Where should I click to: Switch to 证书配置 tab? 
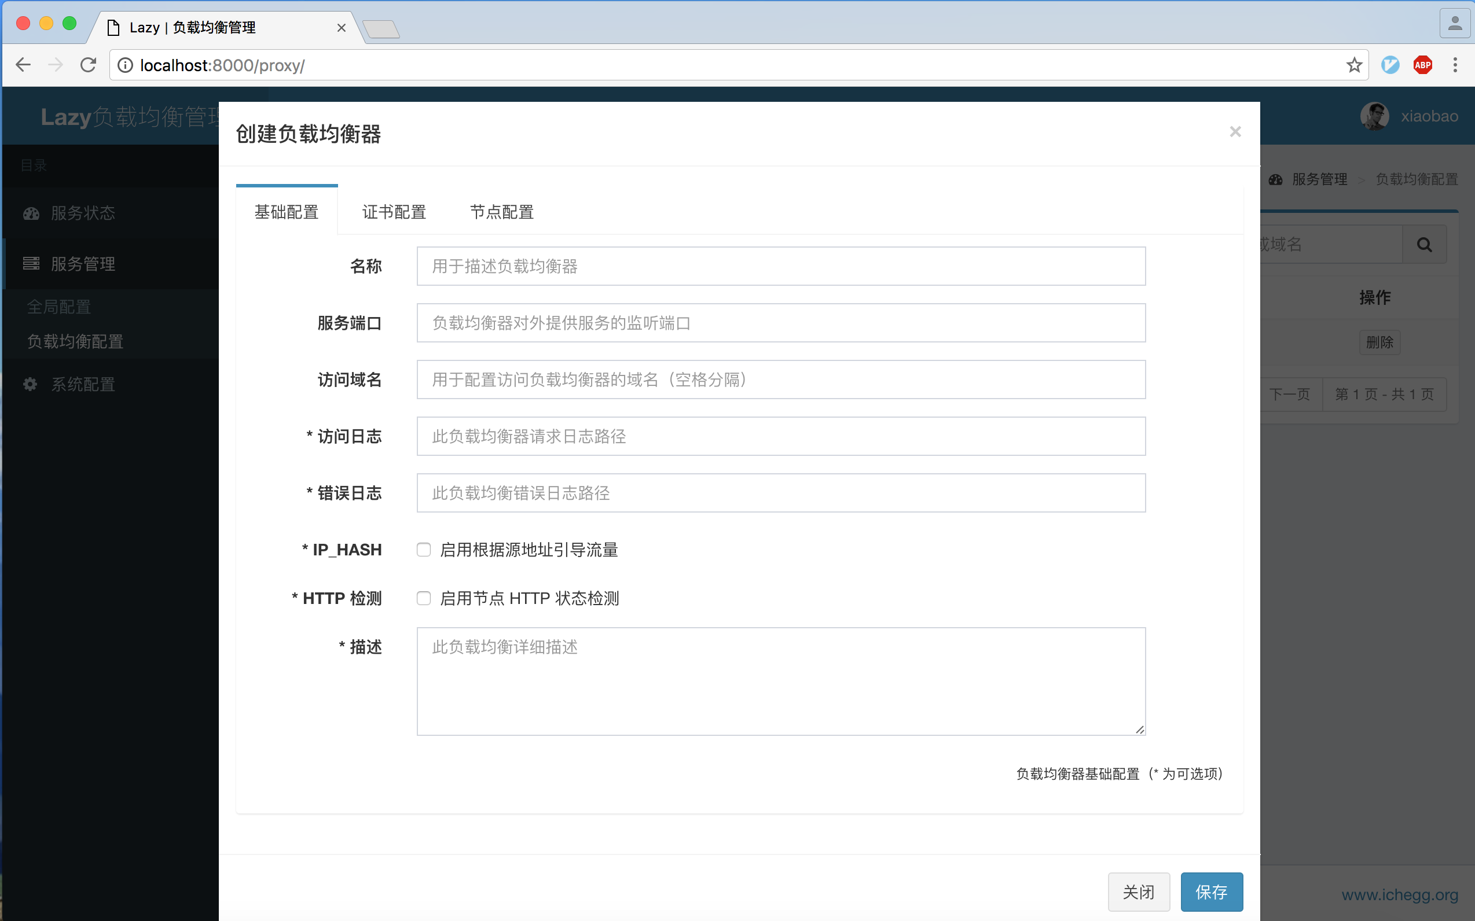click(x=394, y=212)
